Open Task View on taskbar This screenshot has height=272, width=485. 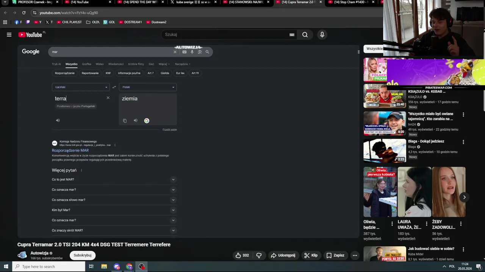pos(91,266)
